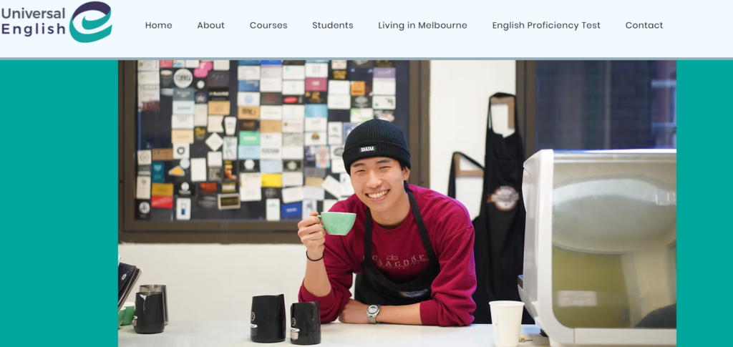Viewport: 733px width, 347px height.
Task: Expand the Courses navigation menu
Action: coord(268,25)
